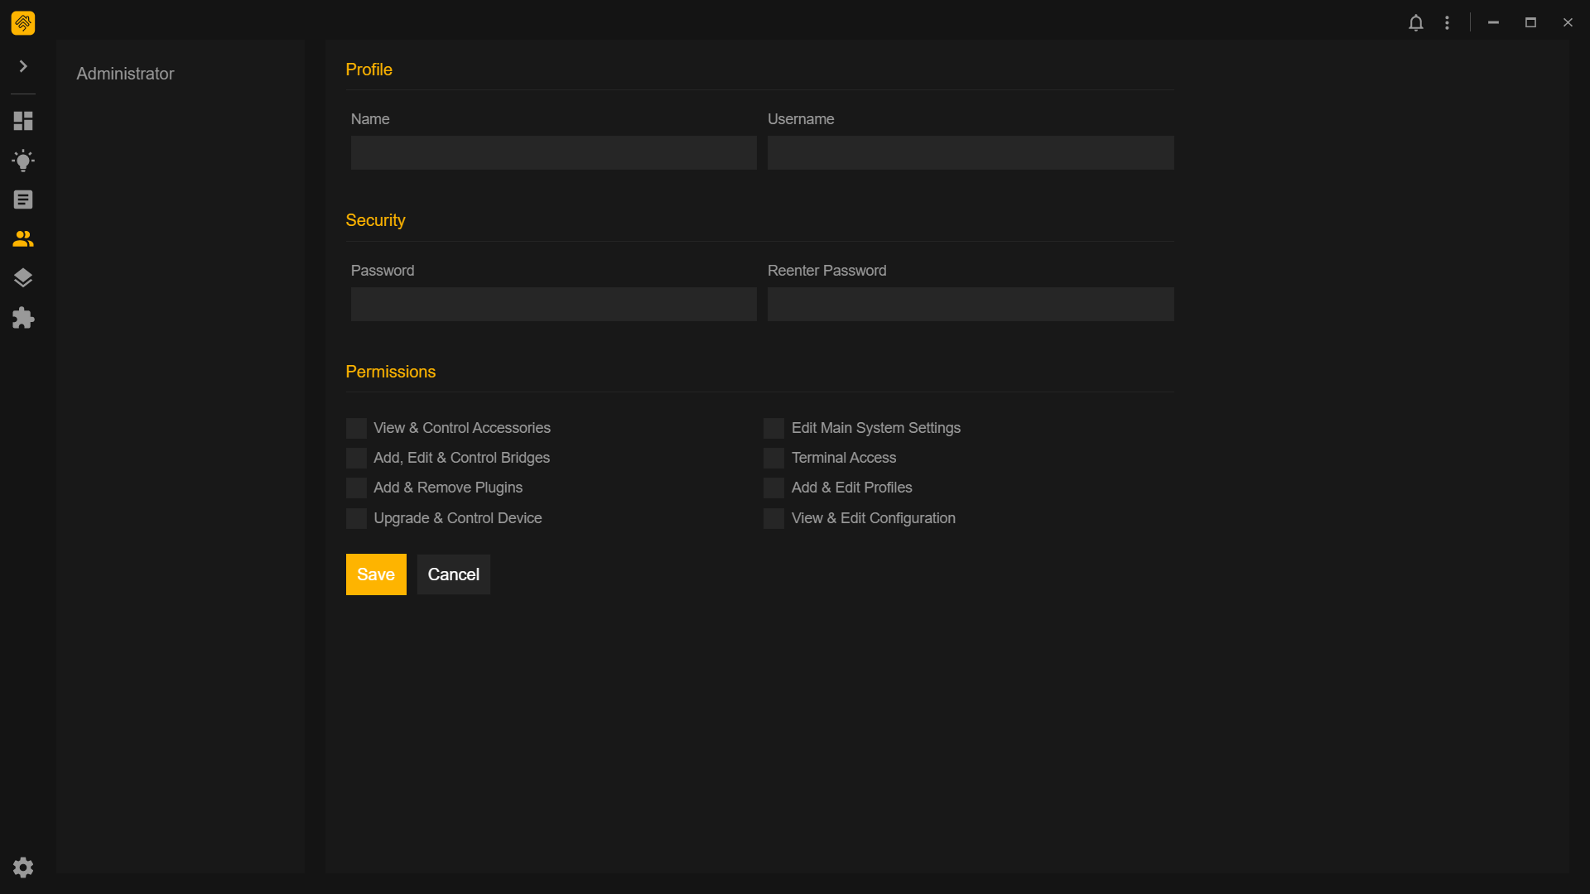Open the dashboard grid icon
The image size is (1590, 894).
pos(23,121)
